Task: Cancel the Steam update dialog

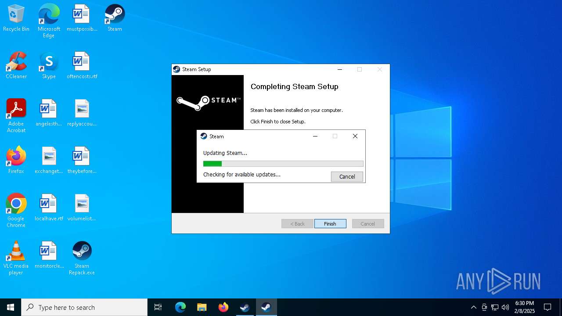Action: point(347,176)
